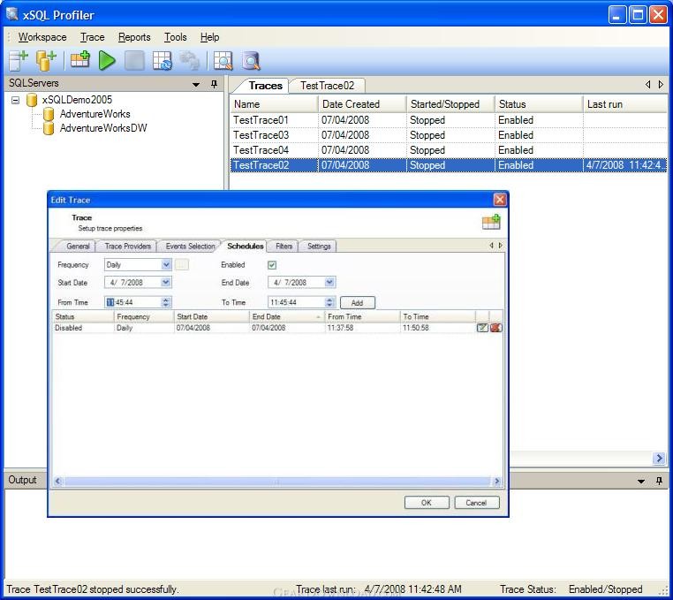The image size is (673, 600).
Task: Open the Start Date picker dropdown
Action: 166,283
